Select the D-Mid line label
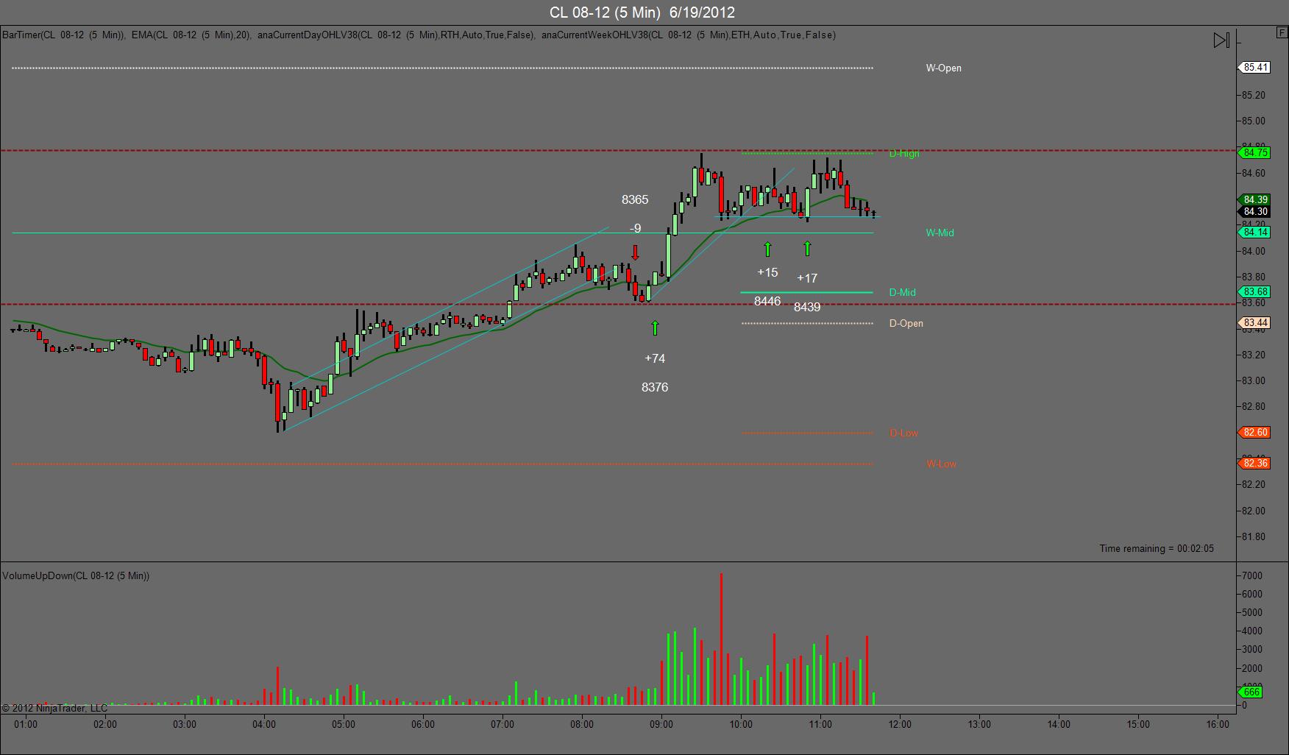1289x755 pixels. (902, 292)
